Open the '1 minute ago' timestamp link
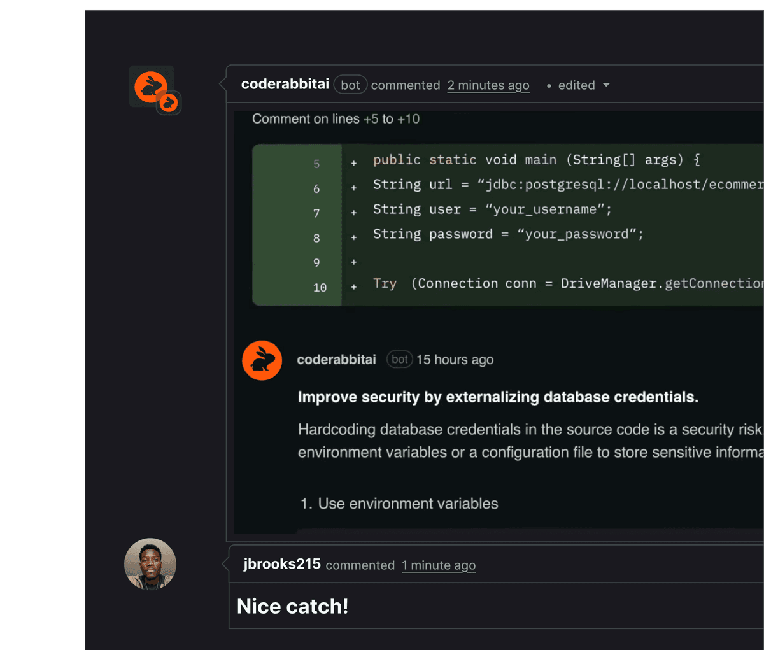 [x=439, y=565]
